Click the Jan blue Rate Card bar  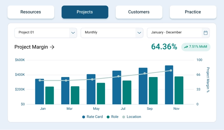[39, 92]
